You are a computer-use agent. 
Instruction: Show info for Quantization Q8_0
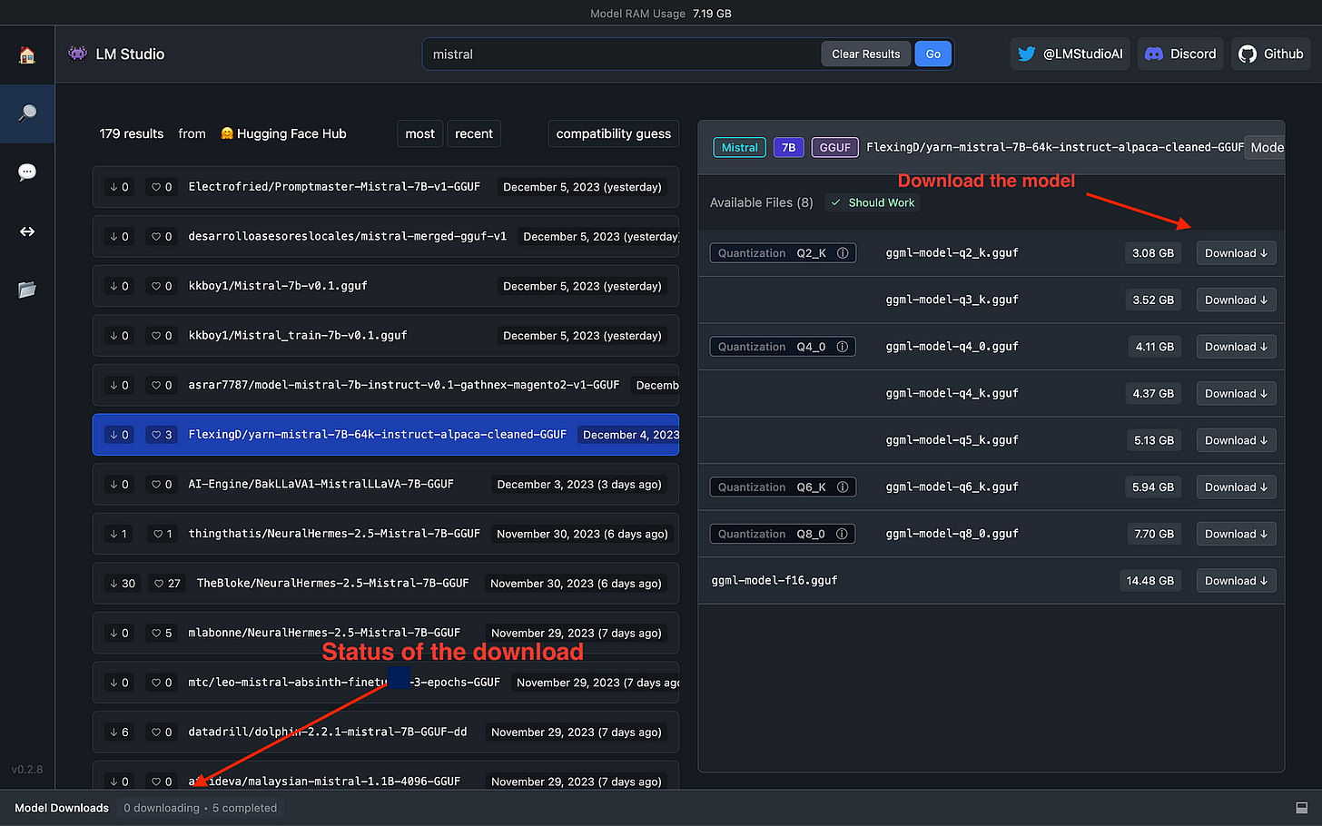click(843, 534)
